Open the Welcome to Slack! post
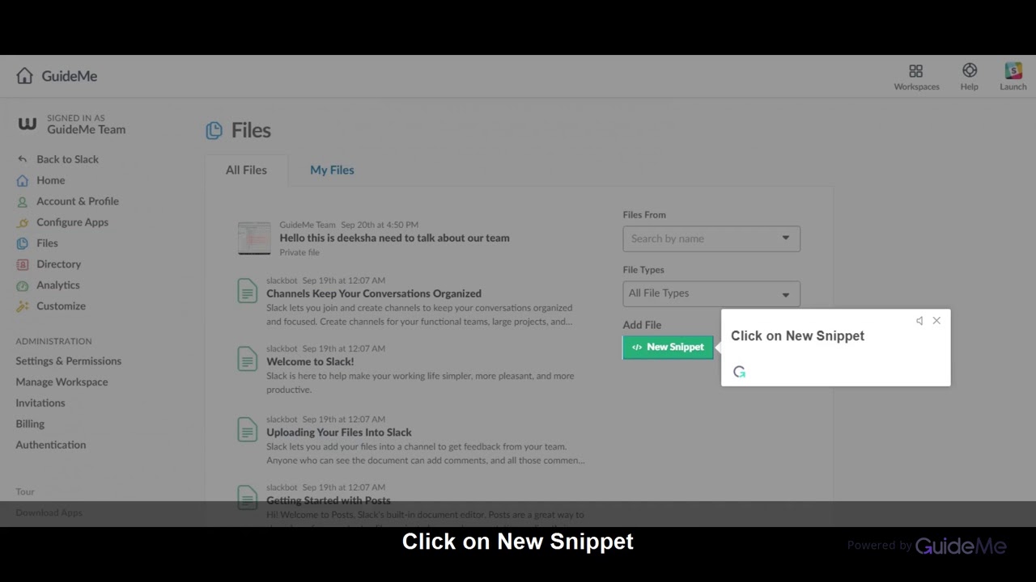 click(310, 362)
